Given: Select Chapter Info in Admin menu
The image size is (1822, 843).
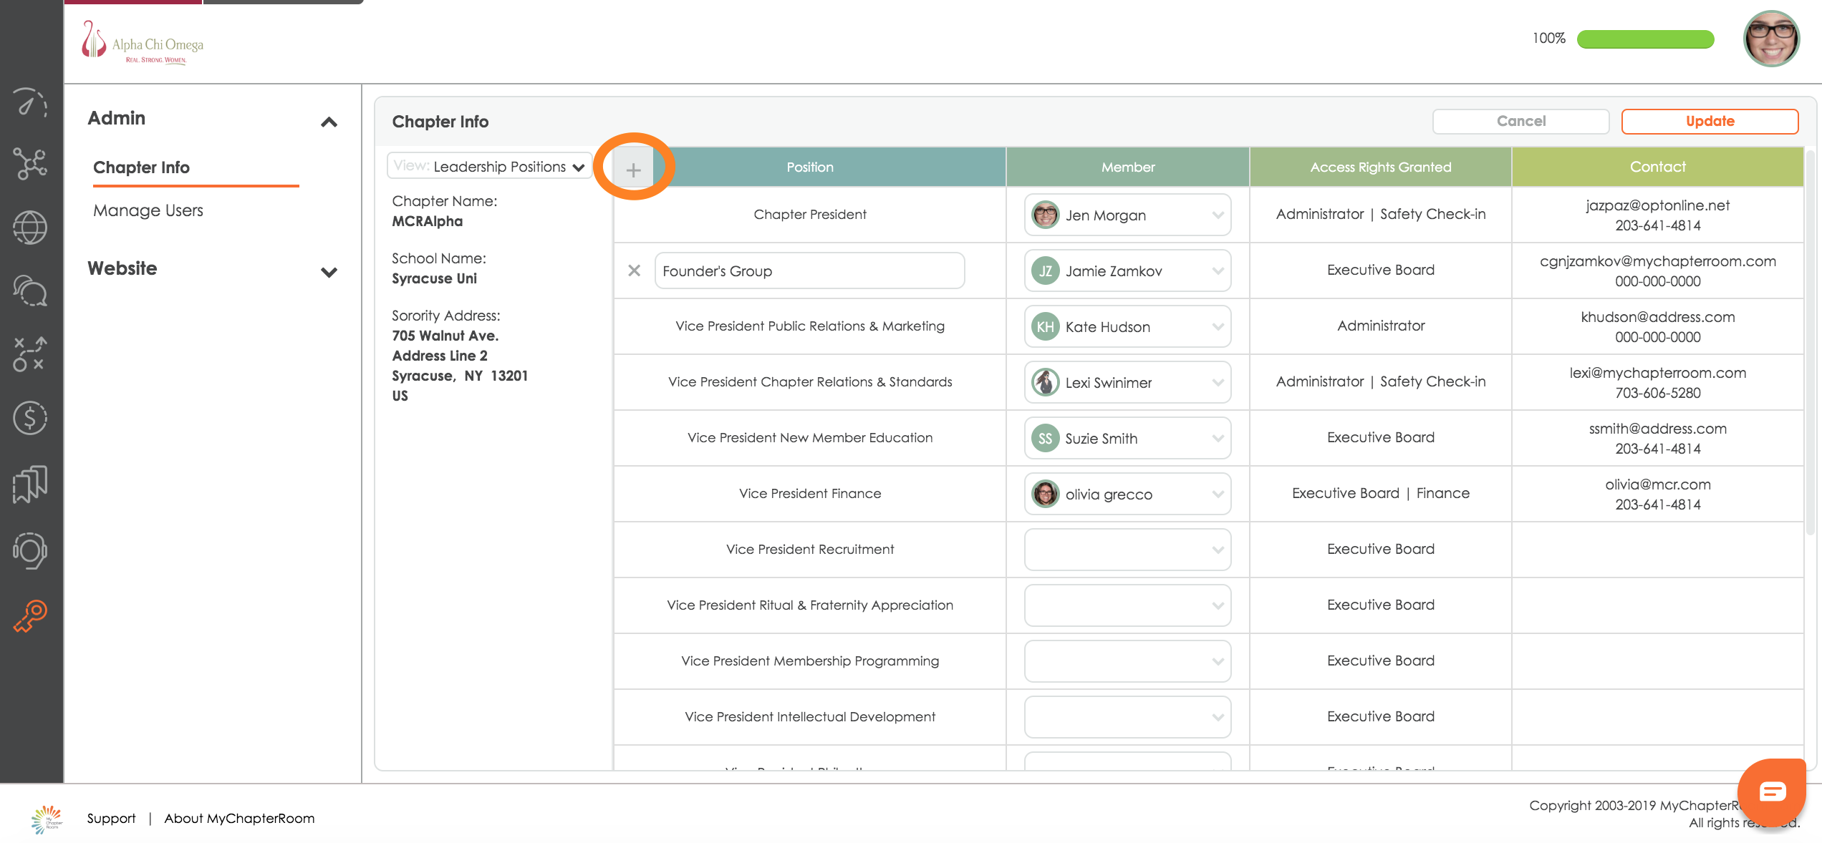Looking at the screenshot, I should point(141,167).
